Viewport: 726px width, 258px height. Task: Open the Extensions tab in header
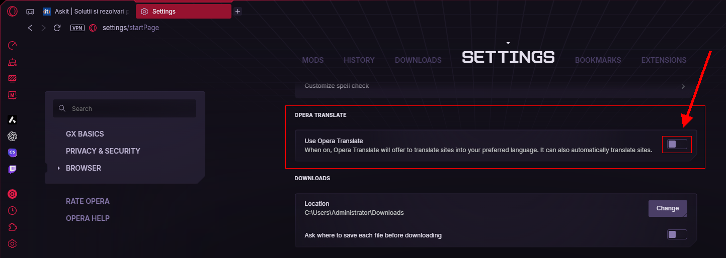point(664,60)
